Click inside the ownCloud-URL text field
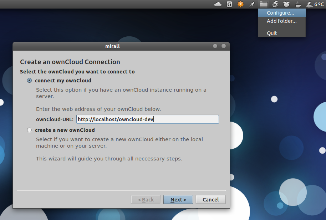 coord(147,119)
